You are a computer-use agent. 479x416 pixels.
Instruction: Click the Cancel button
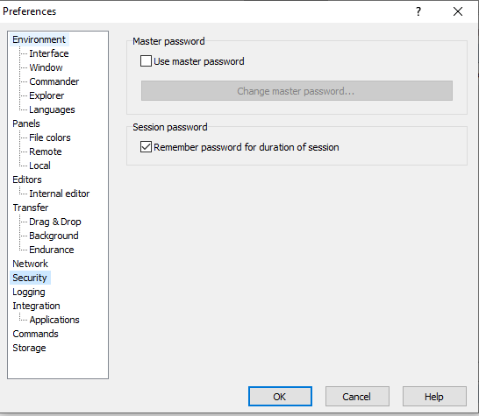coord(357,397)
